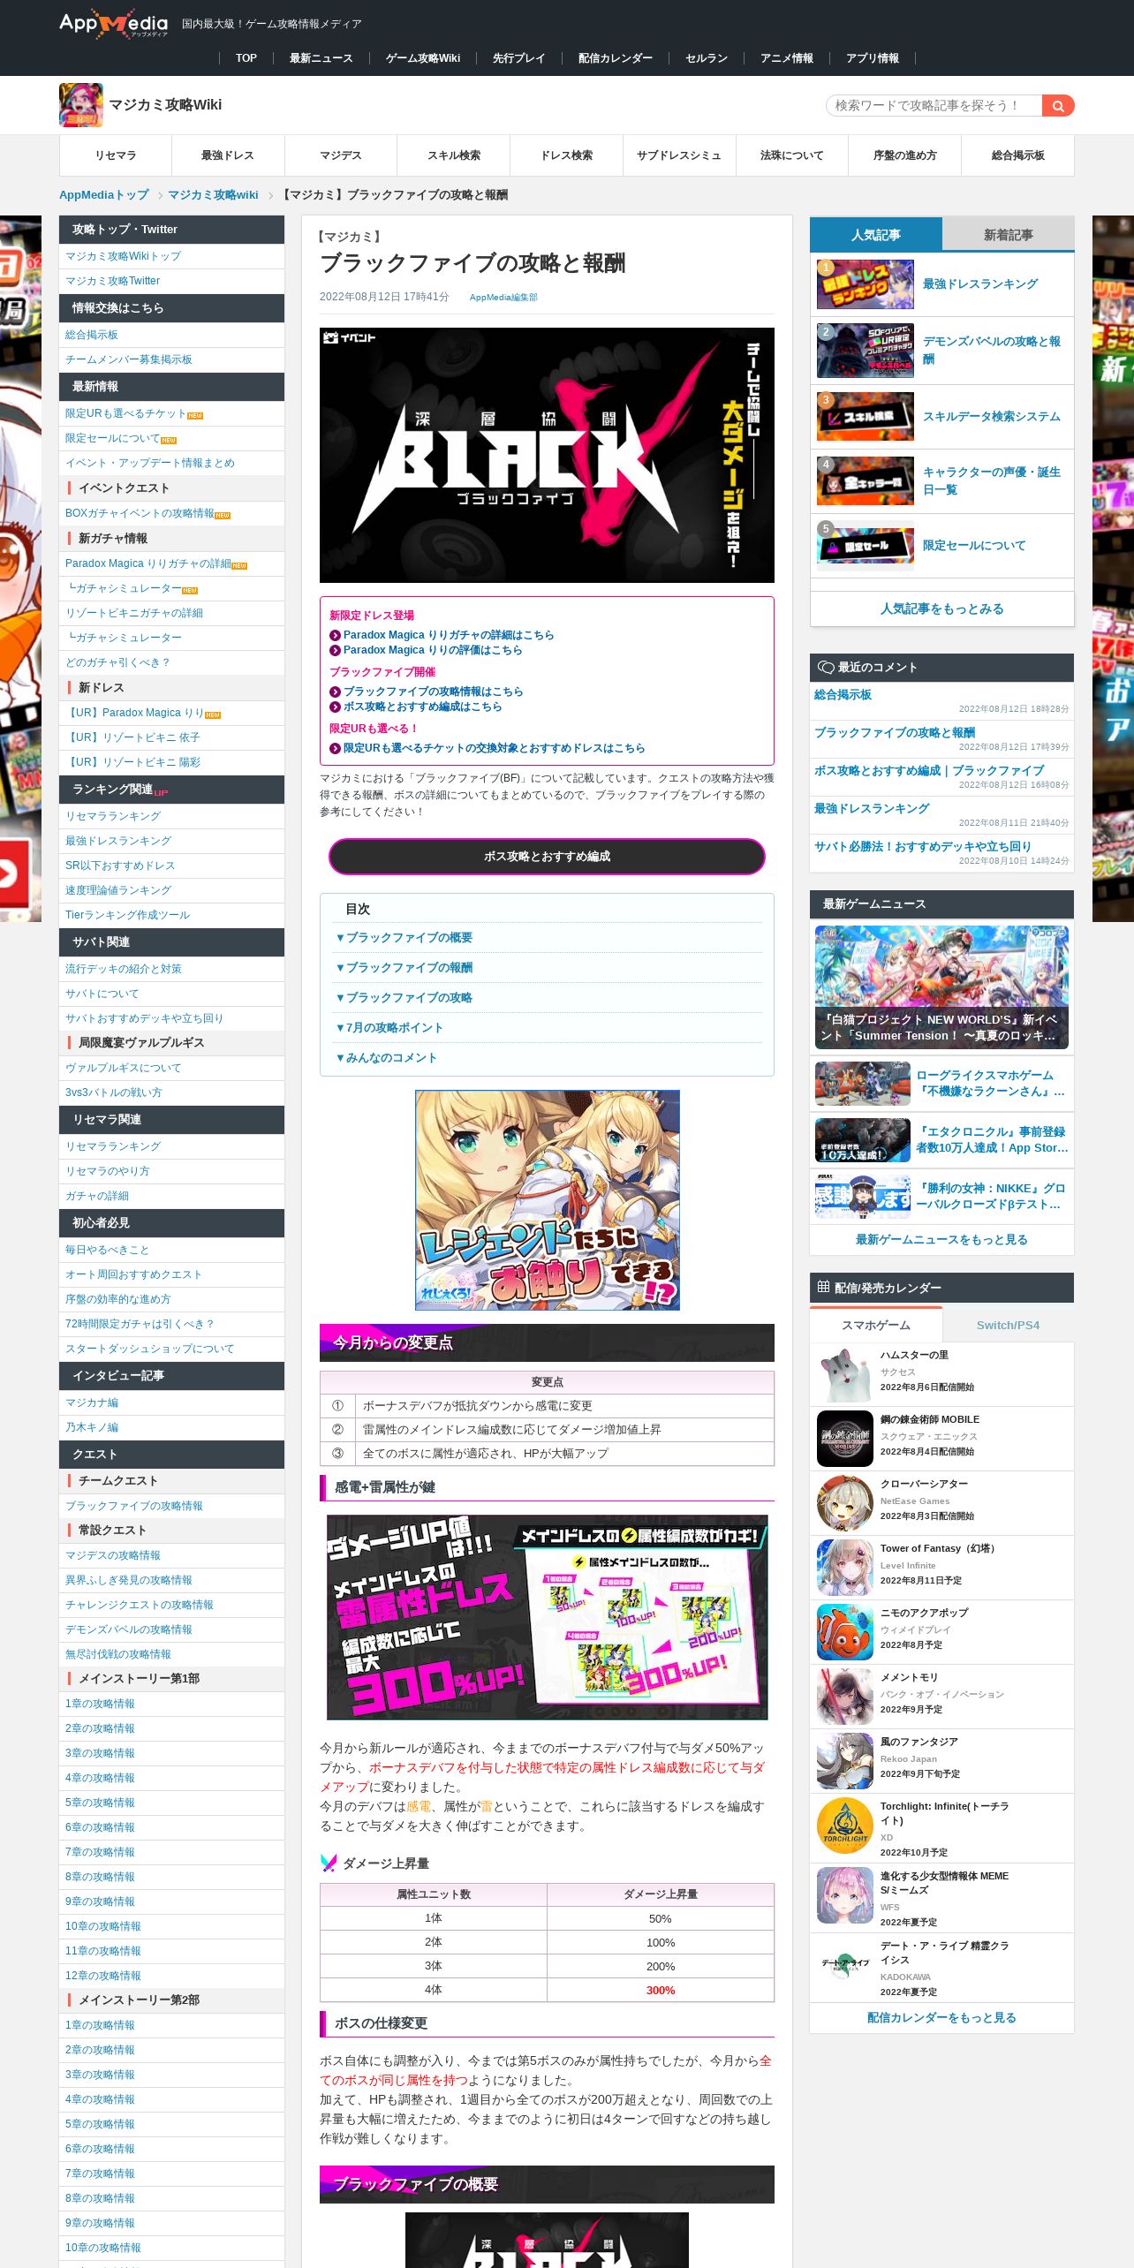Screen dimensions: 1134x2268
Task: Jump to ブラックファイブの攻略 in the 目次
Action: click(405, 998)
